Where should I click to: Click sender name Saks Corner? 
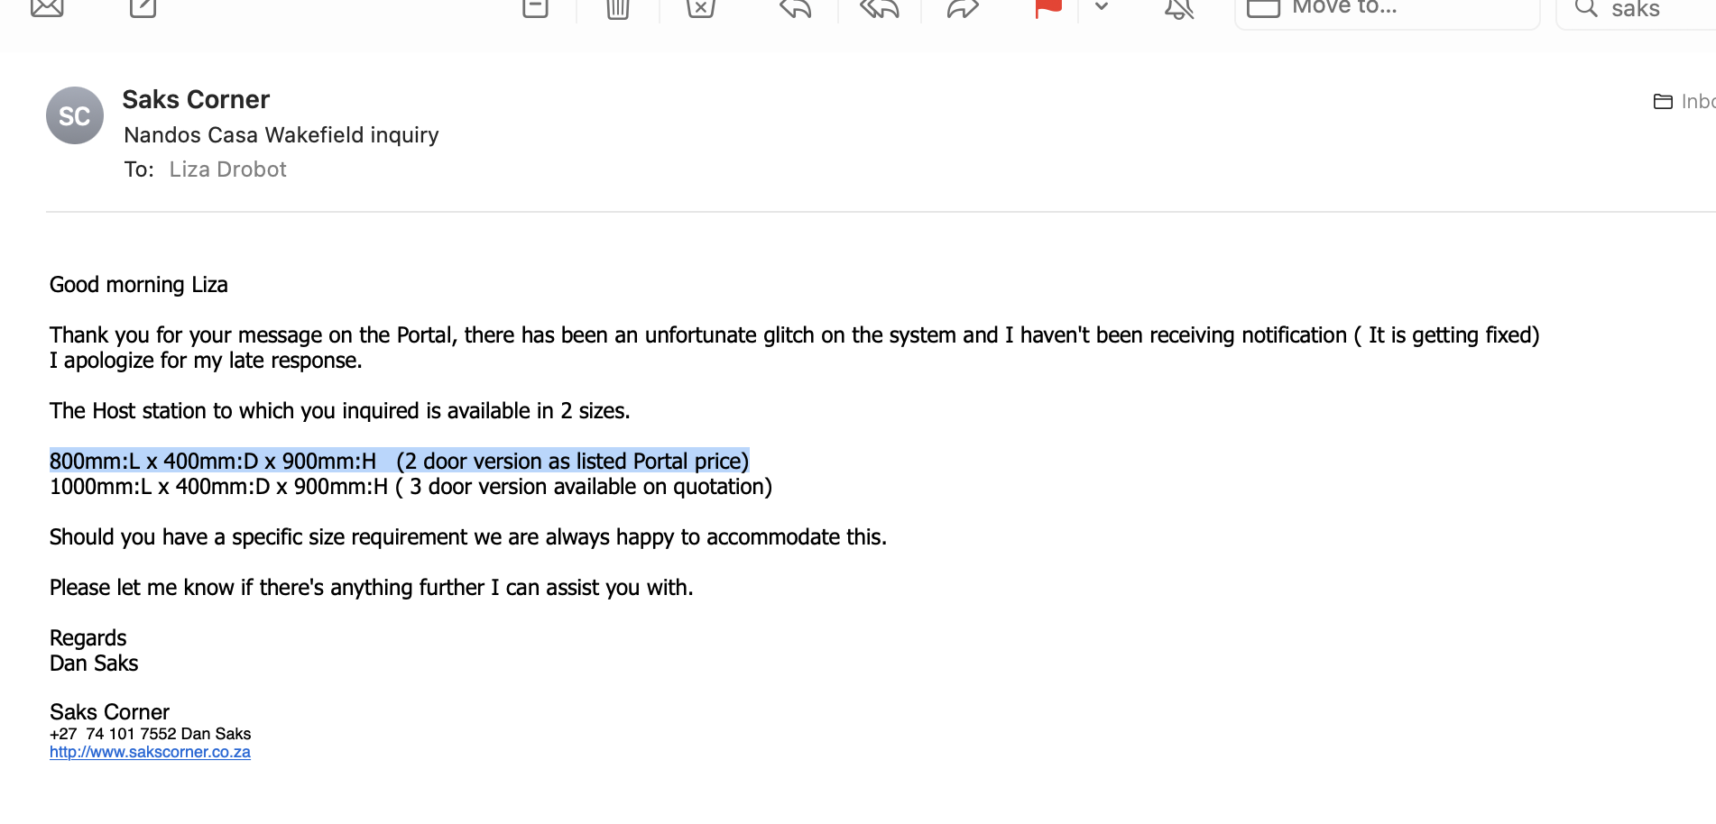196,99
